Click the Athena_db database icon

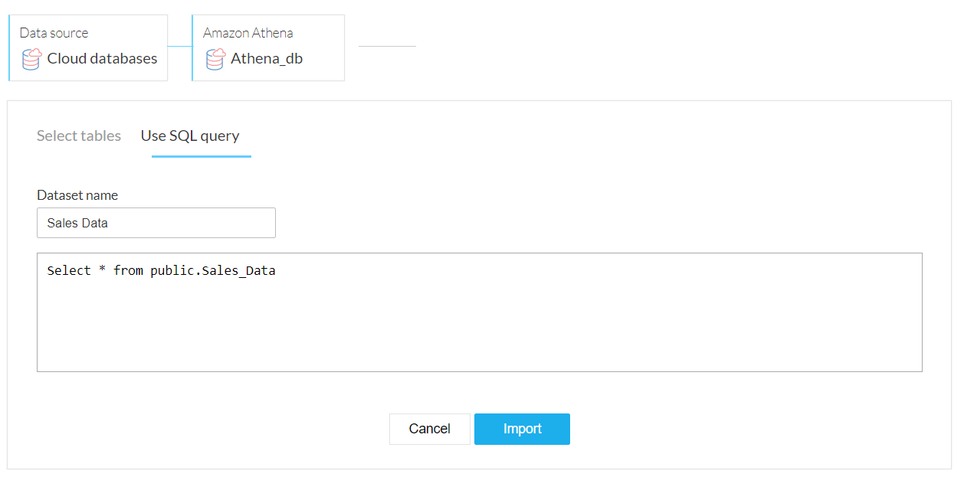(215, 59)
